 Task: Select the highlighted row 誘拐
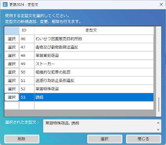coord(94,97)
